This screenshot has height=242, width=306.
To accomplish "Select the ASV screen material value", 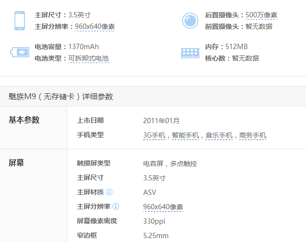I will pos(150,192).
